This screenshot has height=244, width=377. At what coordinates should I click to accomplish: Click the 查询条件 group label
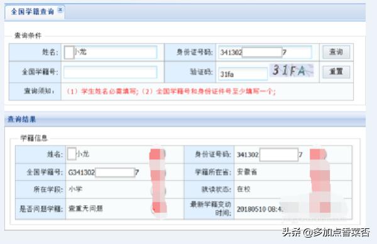pyautogui.click(x=28, y=36)
